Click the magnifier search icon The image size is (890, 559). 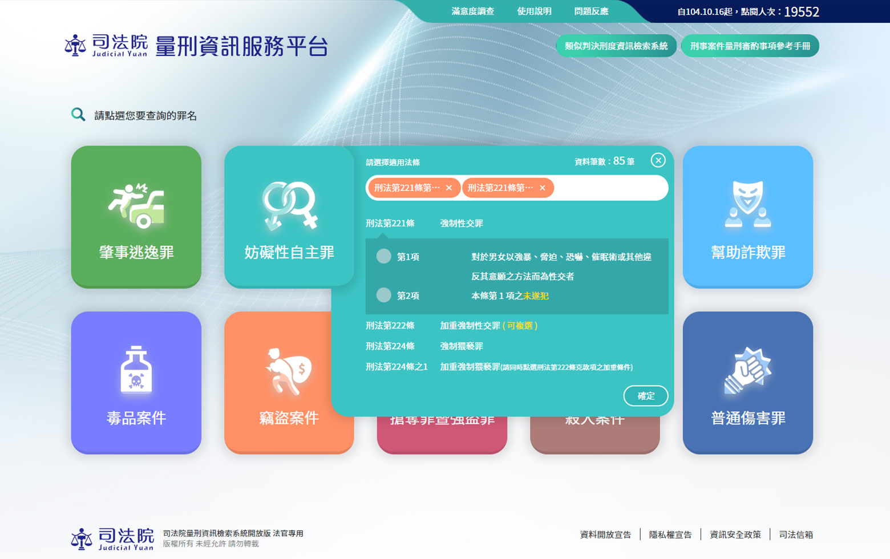pyautogui.click(x=78, y=115)
